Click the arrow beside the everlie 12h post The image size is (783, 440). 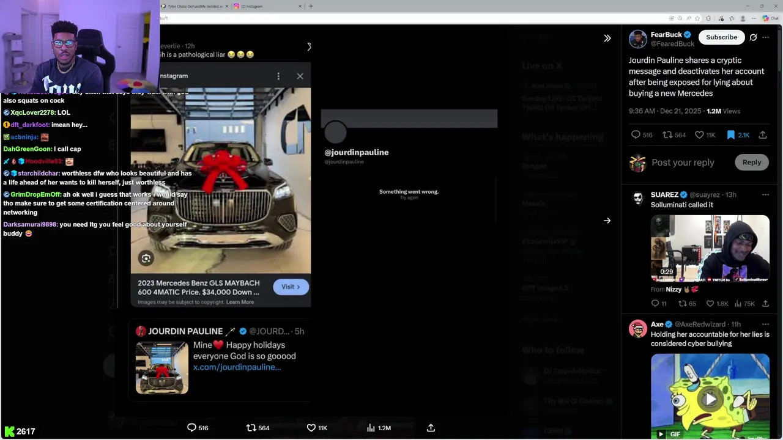click(x=309, y=47)
